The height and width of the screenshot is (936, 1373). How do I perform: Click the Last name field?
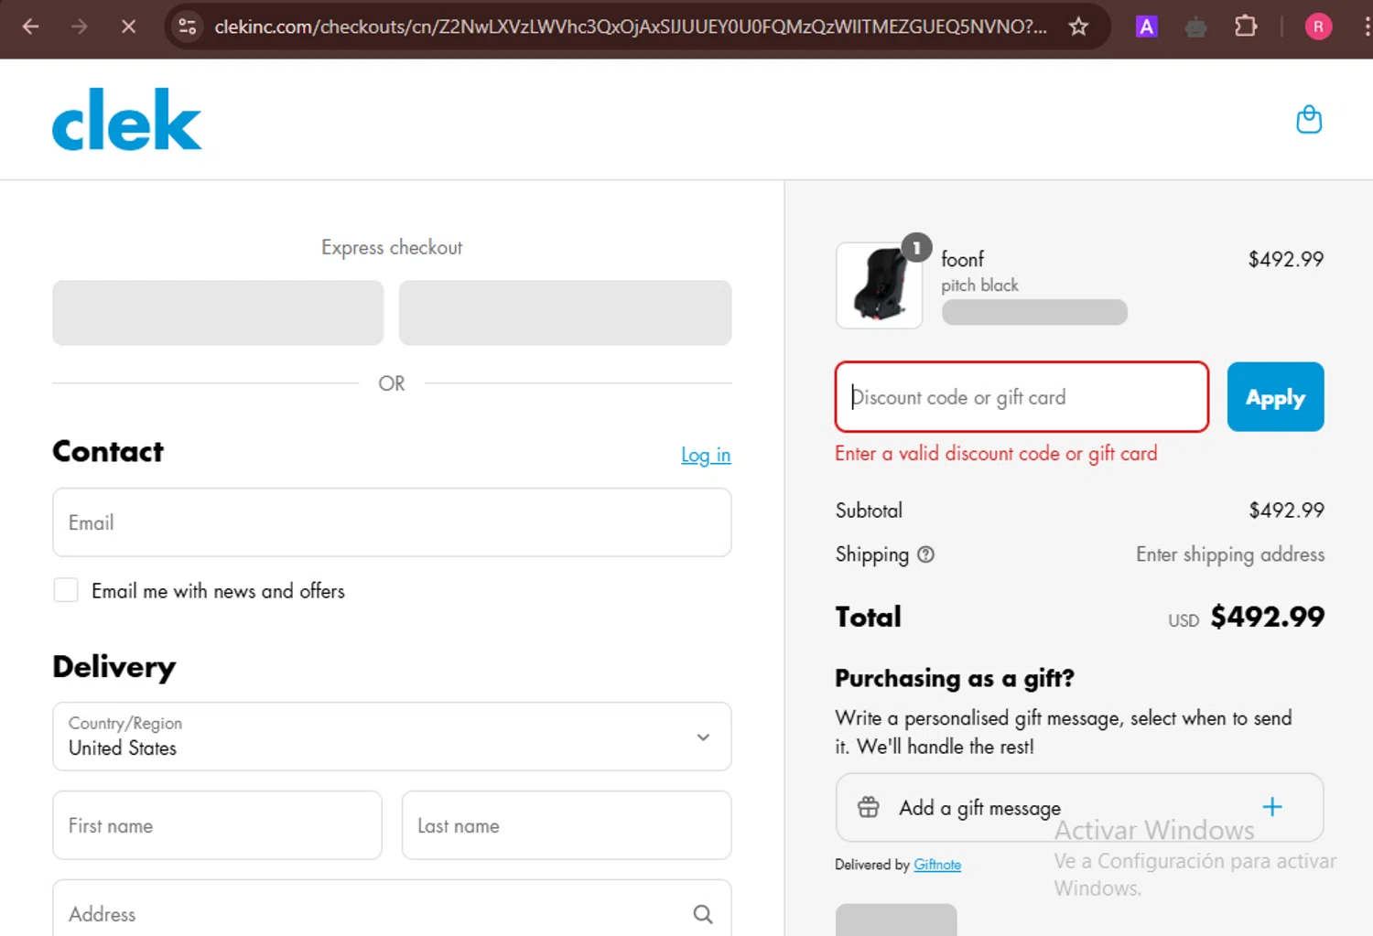coord(567,825)
